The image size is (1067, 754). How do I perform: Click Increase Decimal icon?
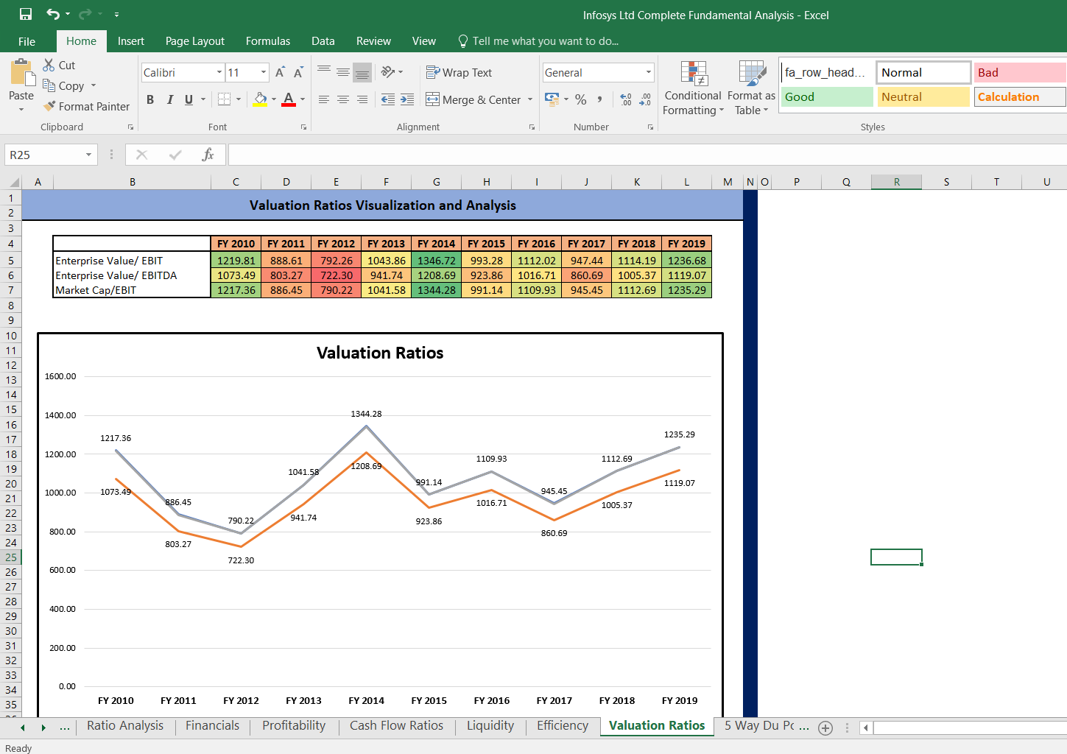click(x=626, y=99)
